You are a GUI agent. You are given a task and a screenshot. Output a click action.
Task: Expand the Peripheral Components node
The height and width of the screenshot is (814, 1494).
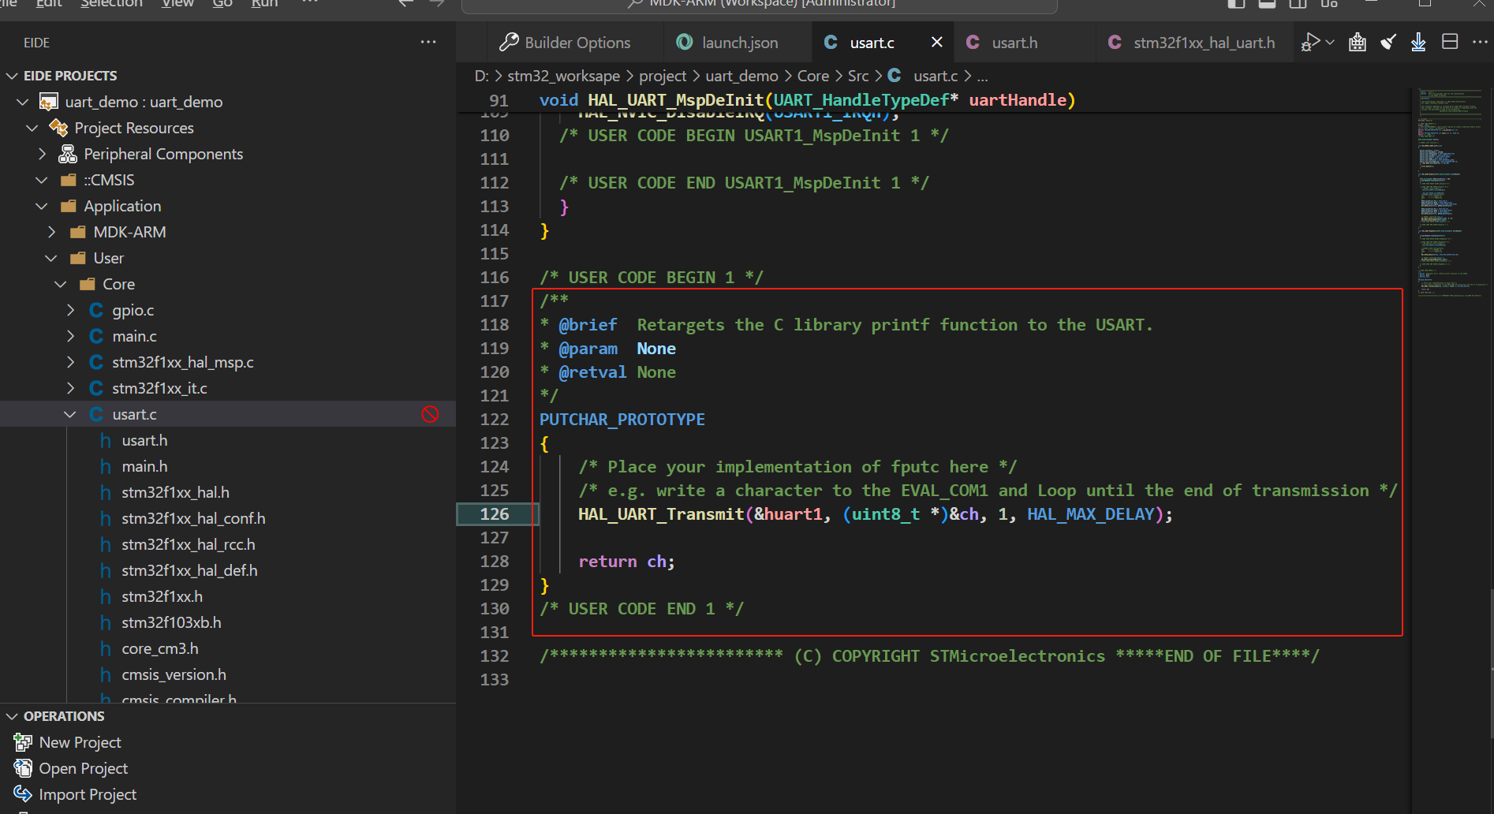(x=42, y=154)
